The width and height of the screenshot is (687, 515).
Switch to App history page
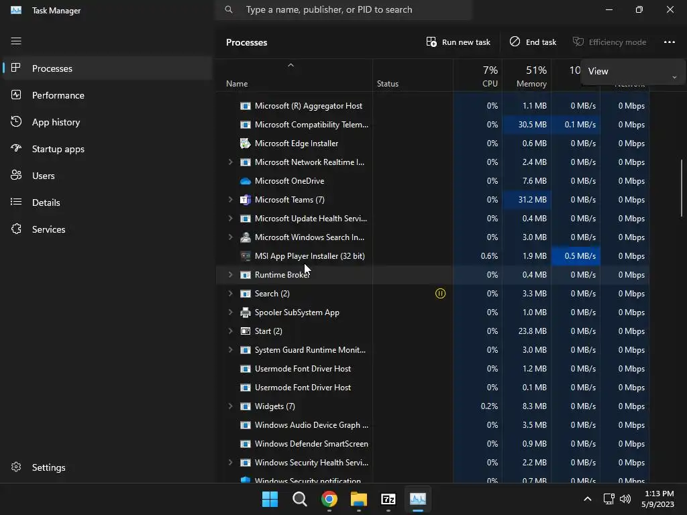(x=107, y=122)
